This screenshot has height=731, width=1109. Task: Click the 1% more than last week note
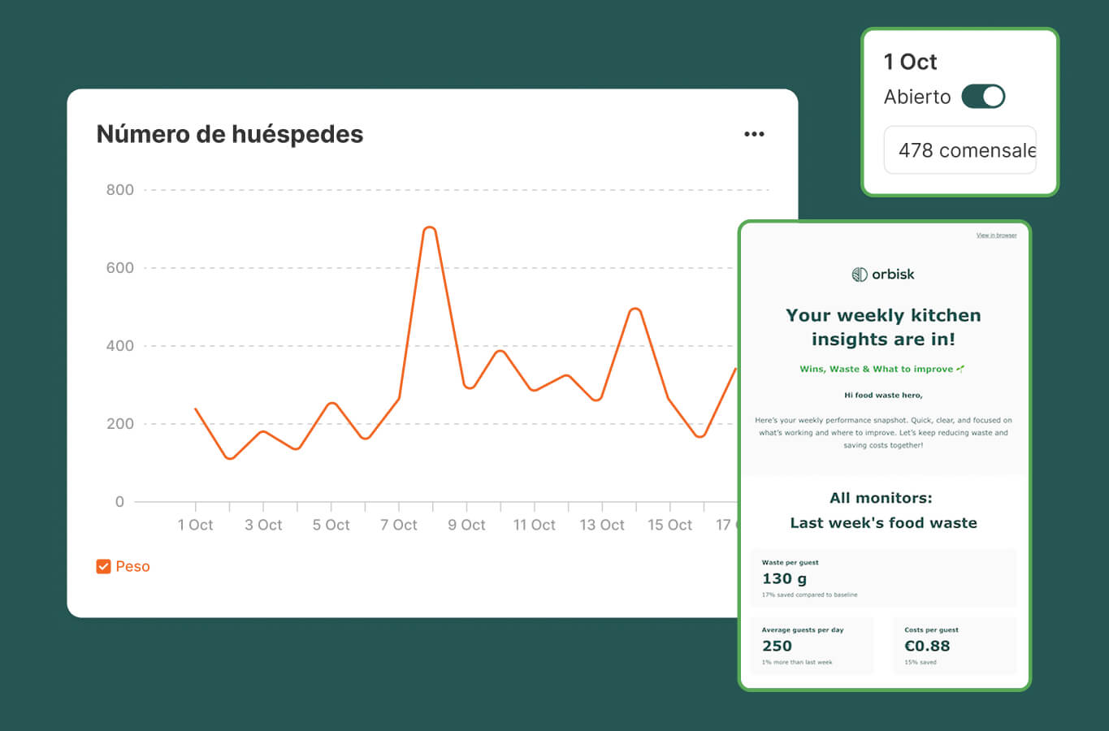(797, 663)
